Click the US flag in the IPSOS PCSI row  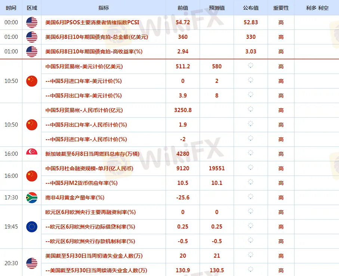32,22
